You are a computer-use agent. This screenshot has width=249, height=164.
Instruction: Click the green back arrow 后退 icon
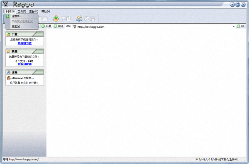click(x=43, y=26)
